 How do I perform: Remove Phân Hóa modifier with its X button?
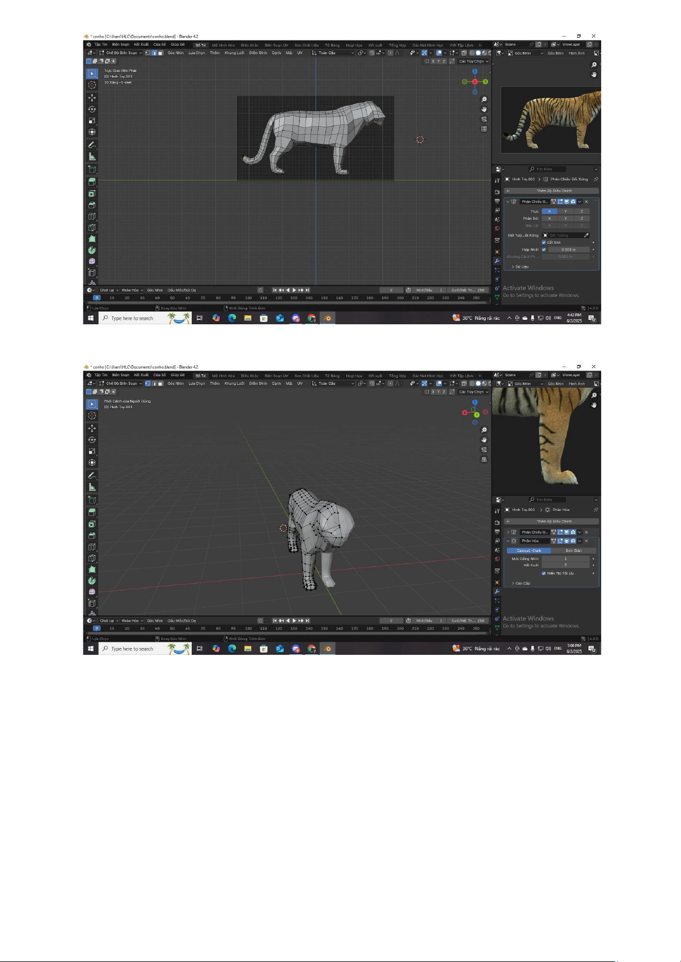pyautogui.click(x=586, y=541)
